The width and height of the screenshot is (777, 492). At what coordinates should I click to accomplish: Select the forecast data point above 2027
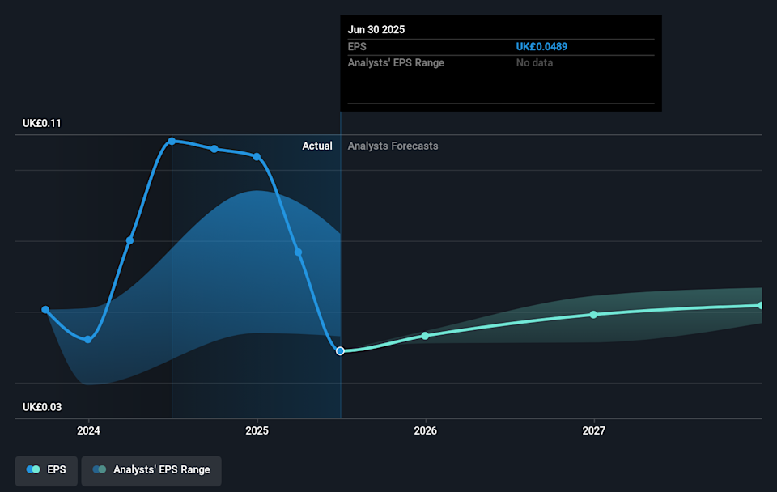point(594,314)
